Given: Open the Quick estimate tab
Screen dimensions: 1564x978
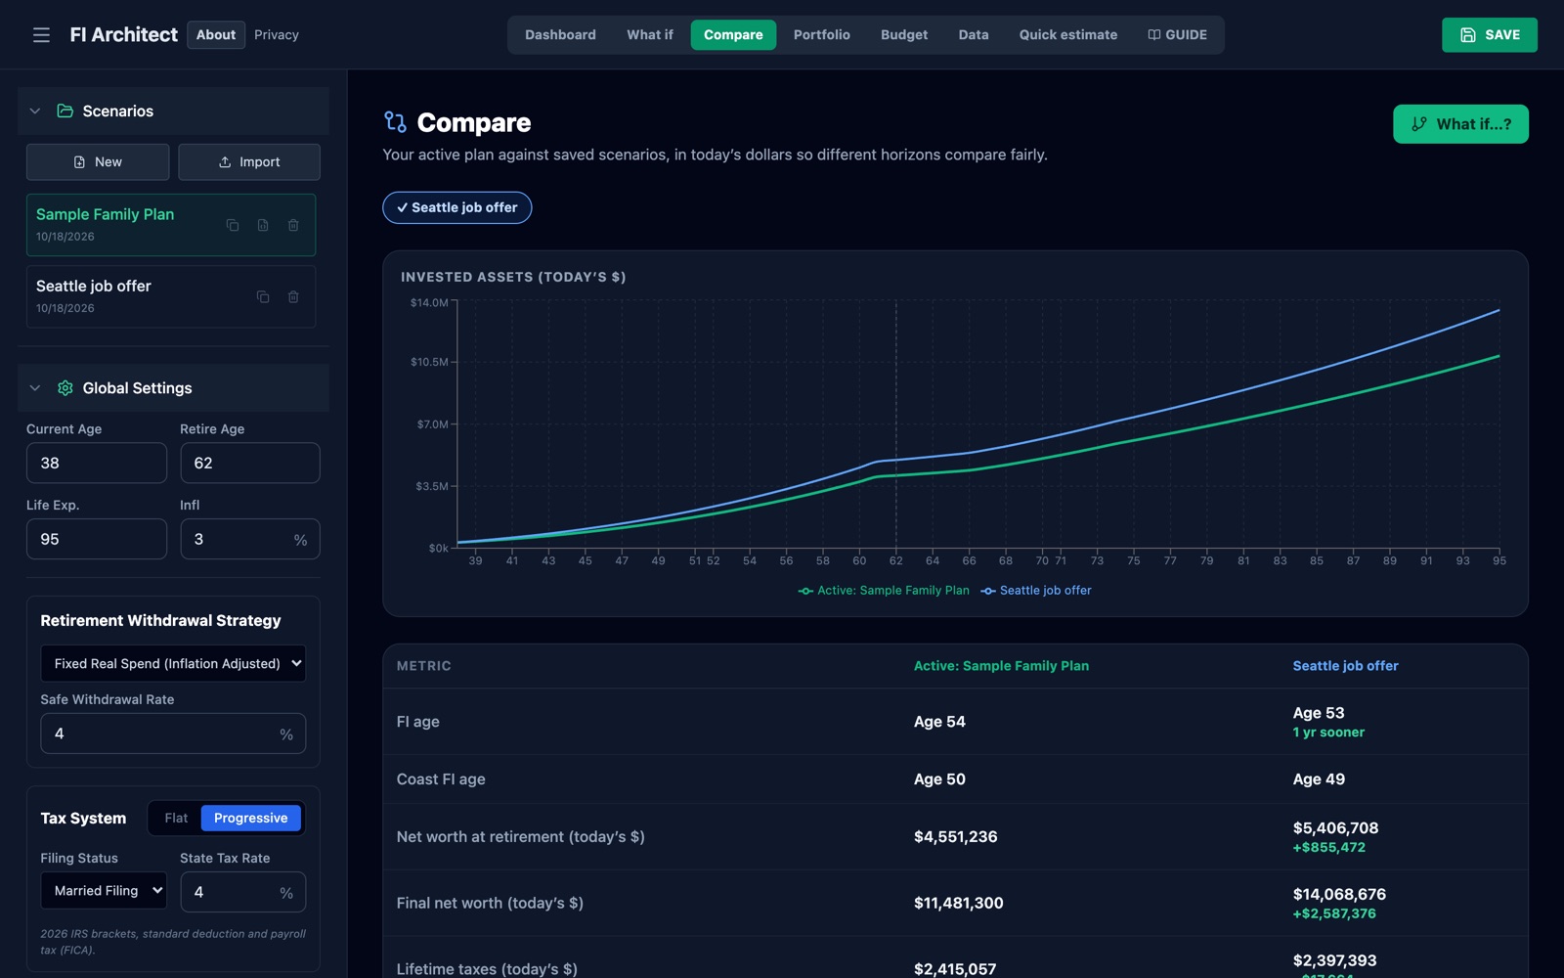Looking at the screenshot, I should [x=1068, y=35].
